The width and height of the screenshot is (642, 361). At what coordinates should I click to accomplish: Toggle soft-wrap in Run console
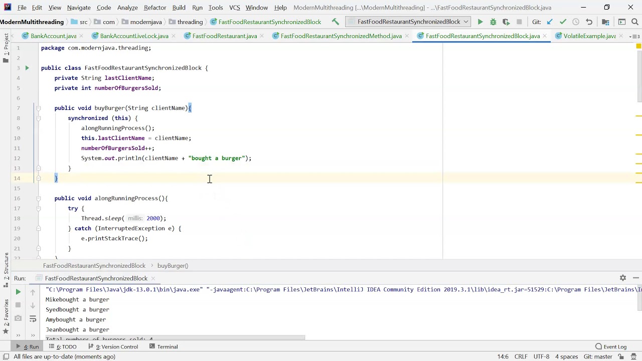coord(33,318)
